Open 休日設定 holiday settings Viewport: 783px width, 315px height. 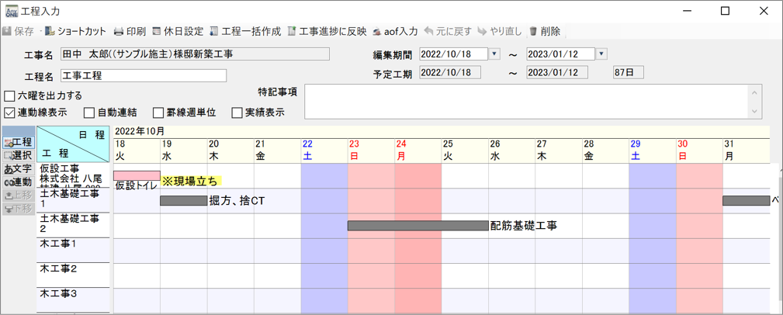click(178, 32)
